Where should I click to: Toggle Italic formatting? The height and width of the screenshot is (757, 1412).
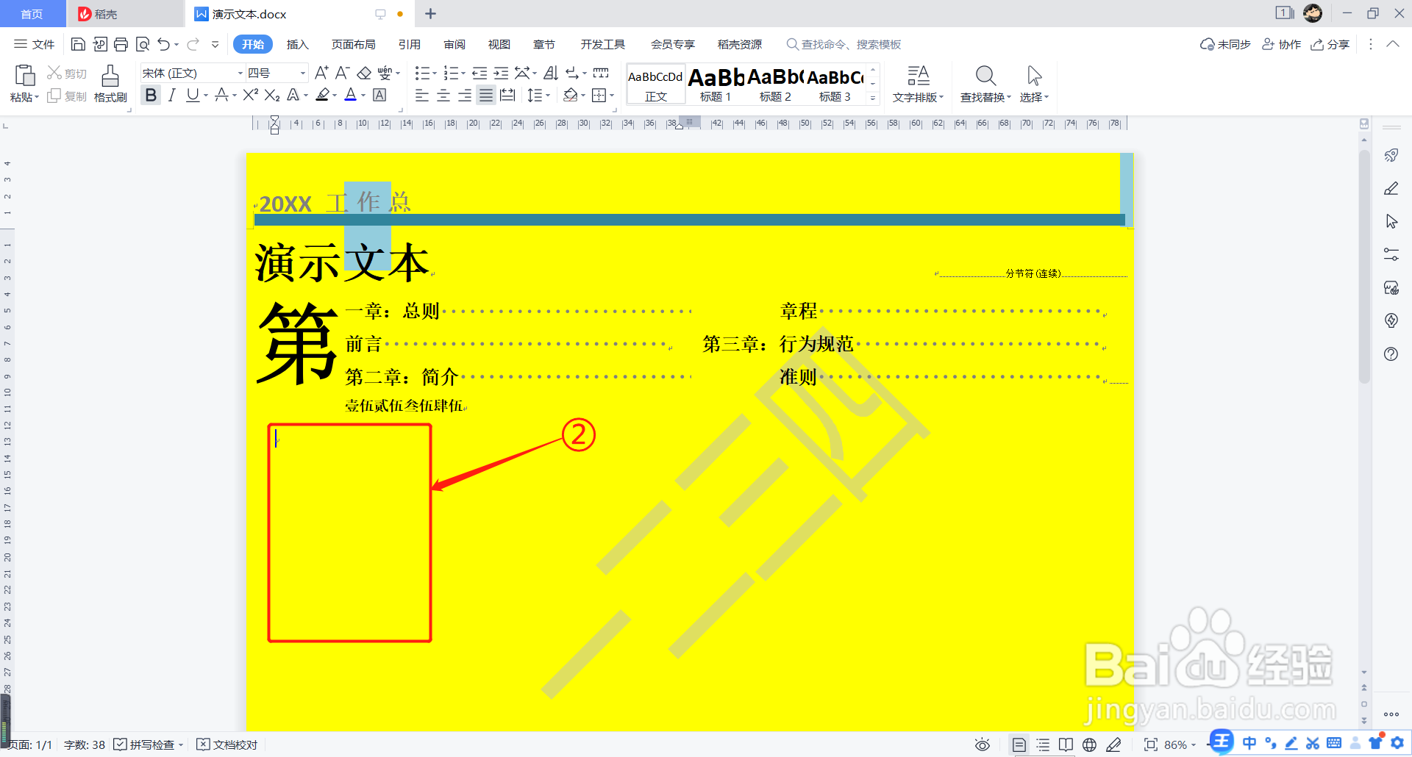[x=171, y=95]
